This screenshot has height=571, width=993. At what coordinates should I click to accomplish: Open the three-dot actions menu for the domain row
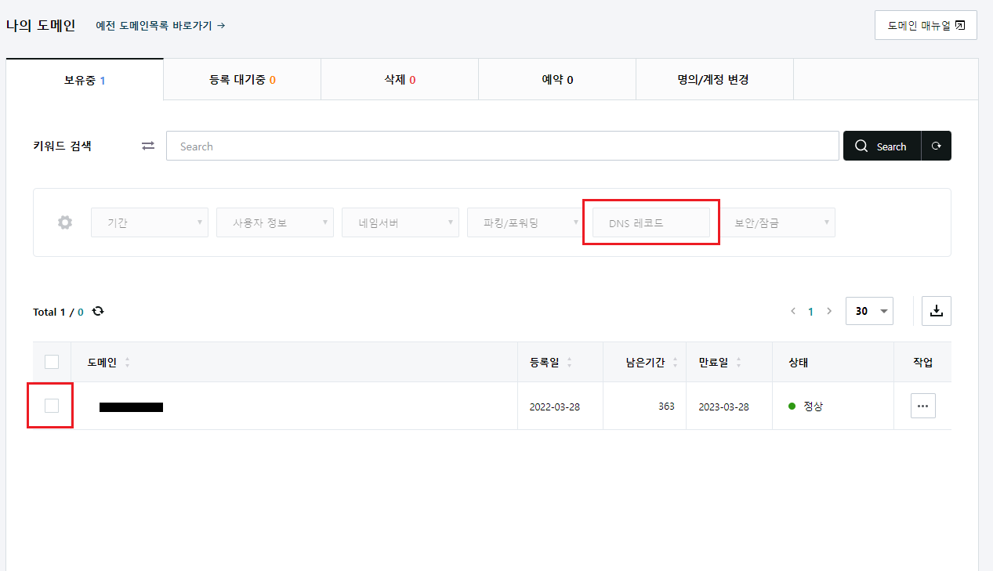click(922, 406)
